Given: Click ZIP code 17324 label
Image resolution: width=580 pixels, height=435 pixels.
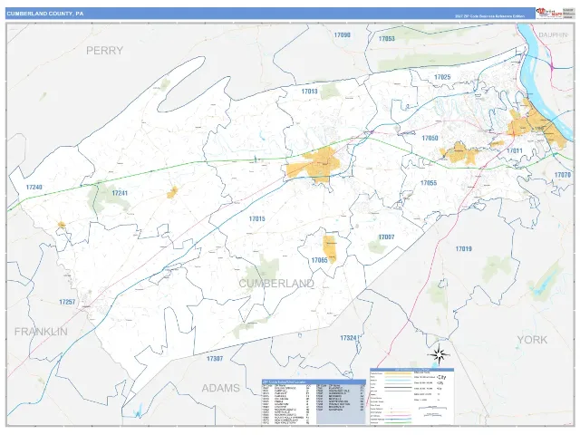Looking at the screenshot, I should pos(348,338).
